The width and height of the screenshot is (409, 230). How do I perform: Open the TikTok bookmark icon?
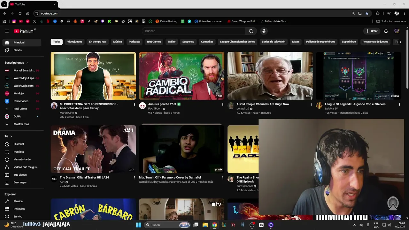pos(89,21)
